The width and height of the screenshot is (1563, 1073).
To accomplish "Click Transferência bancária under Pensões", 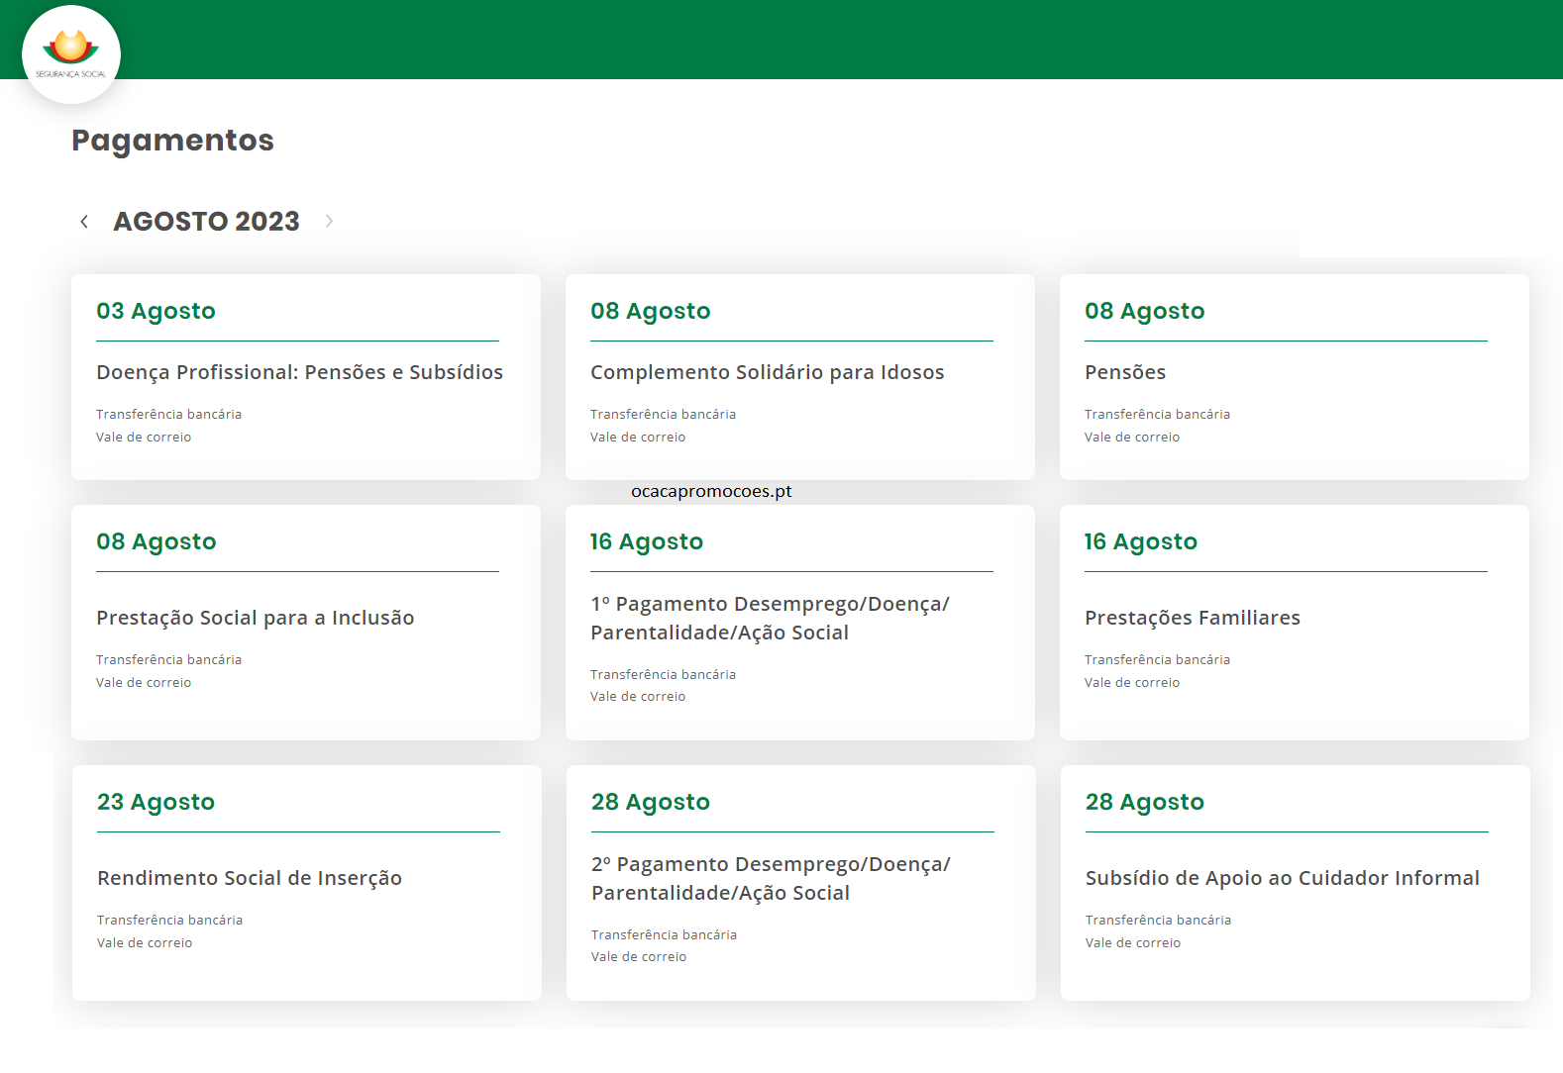I will click(1157, 415).
